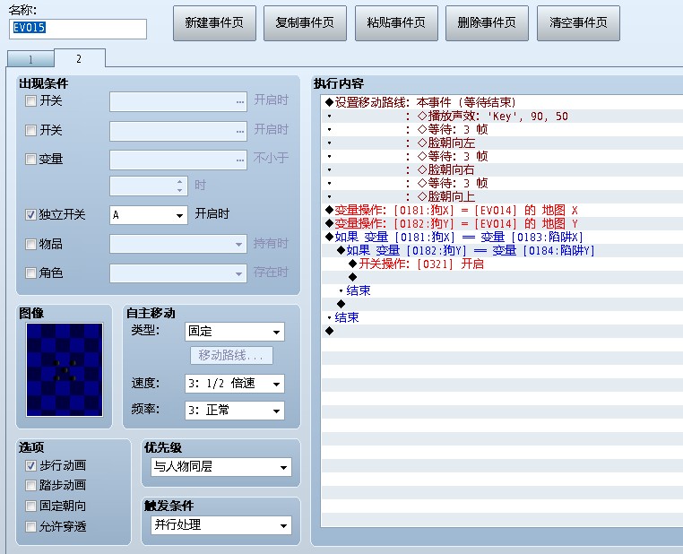Click the 粘贴事件页 button
The width and height of the screenshot is (683, 554).
point(396,23)
